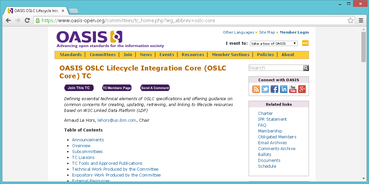Click the yellow GO button
The image size is (369, 184).
click(305, 43)
